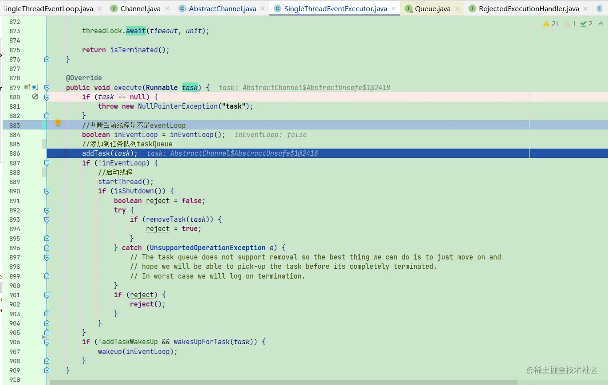Collapse the if (removeTask(task)) block
Viewport: 608px width, 385px height.
pyautogui.click(x=47, y=220)
